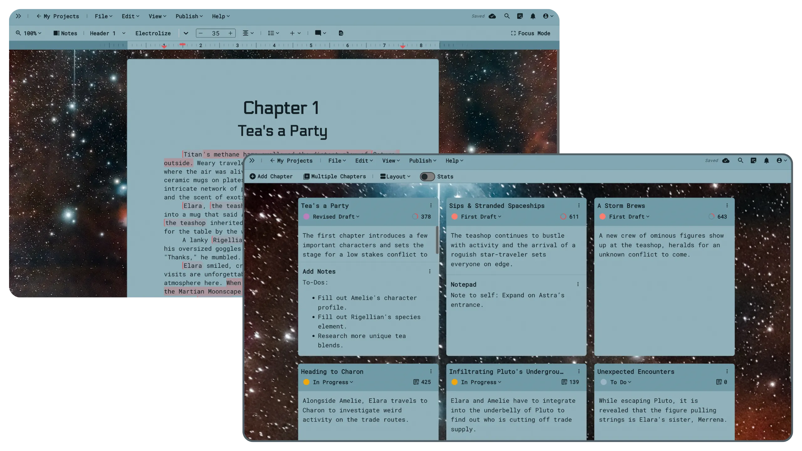Viewport: 802px width, 451px height.
Task: Open account menu in the editor window
Action: 548,16
